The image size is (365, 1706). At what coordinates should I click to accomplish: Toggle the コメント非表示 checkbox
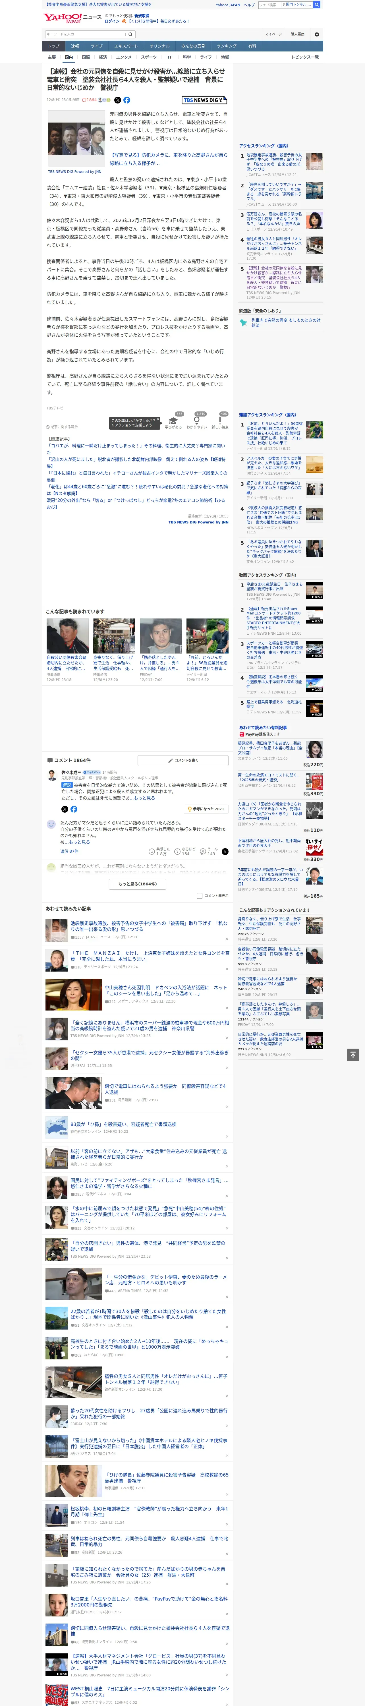pyautogui.click(x=199, y=895)
